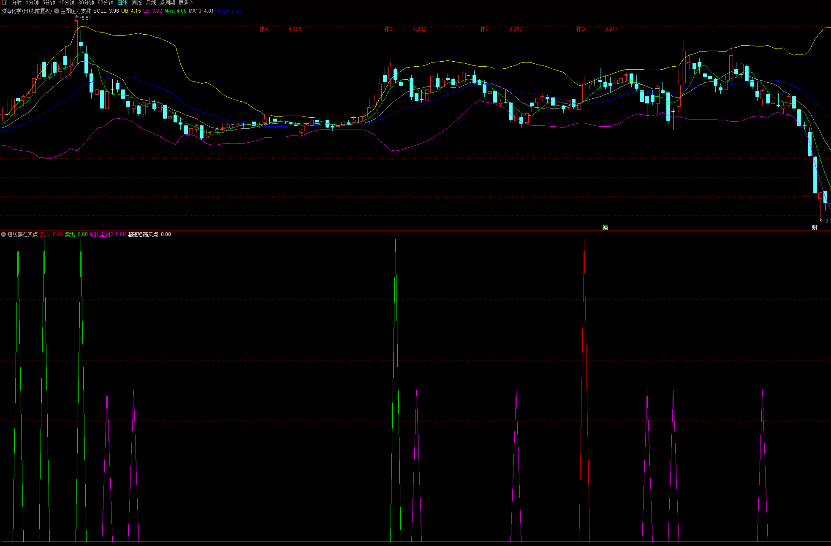Click the stock title 渤海化学(日线.前复权)
The image size is (831, 546).
pos(26,11)
